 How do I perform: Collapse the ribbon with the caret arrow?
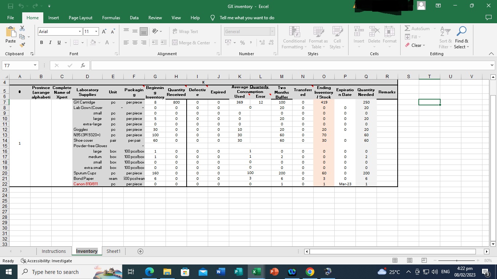click(491, 54)
